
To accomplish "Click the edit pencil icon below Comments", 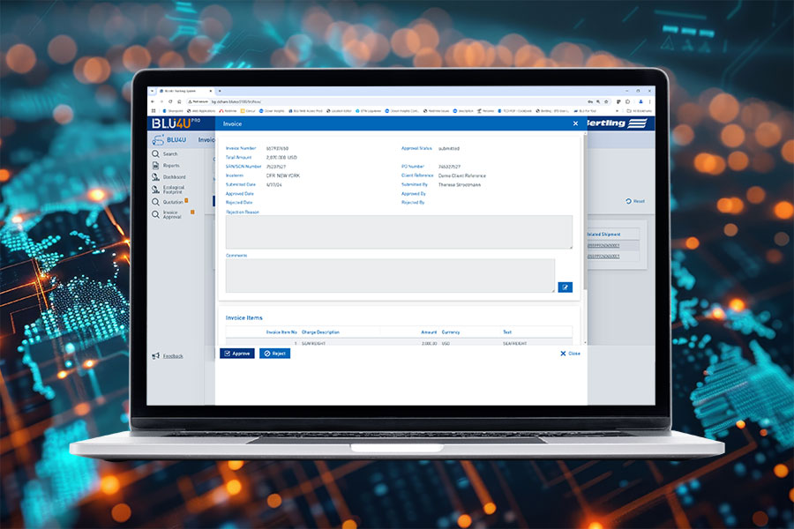I will pos(564,287).
